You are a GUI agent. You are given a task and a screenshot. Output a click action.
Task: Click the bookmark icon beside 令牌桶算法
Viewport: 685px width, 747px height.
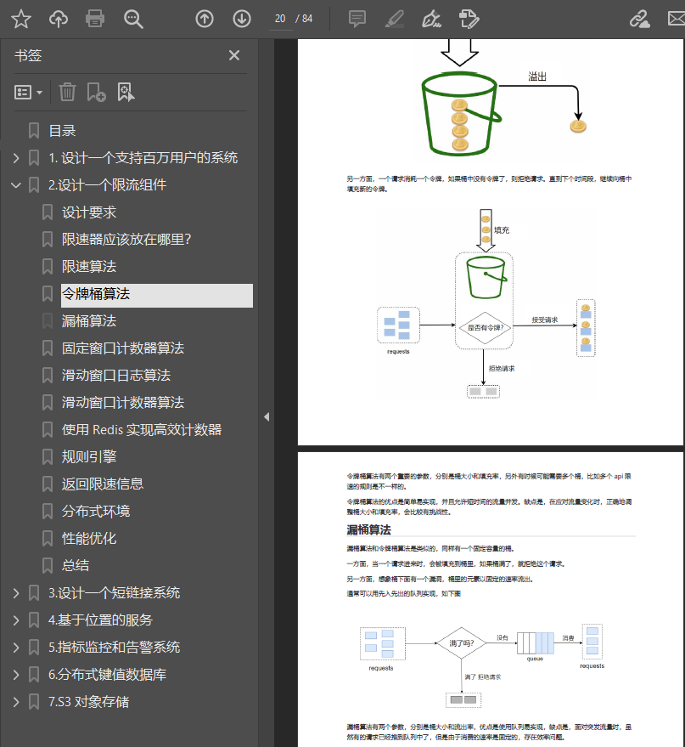click(47, 294)
